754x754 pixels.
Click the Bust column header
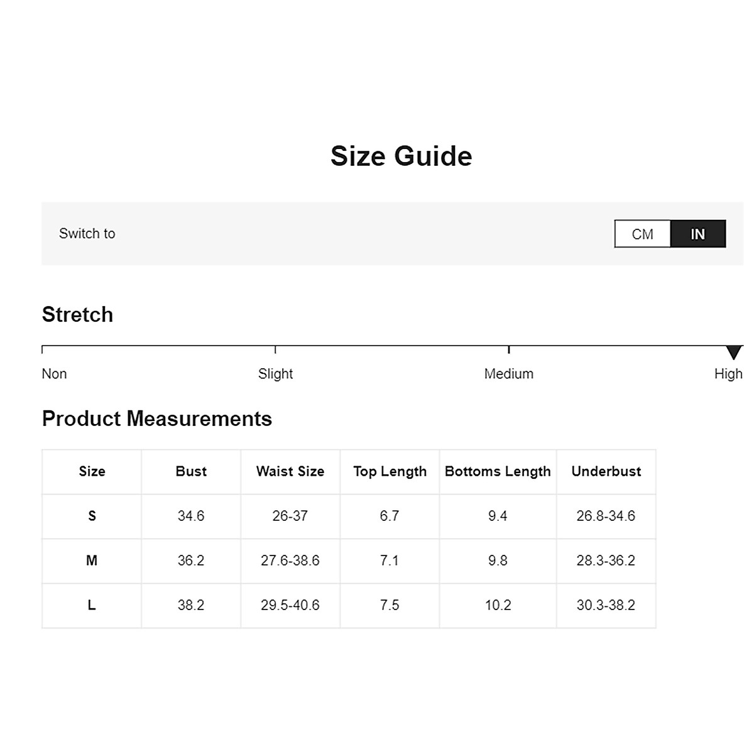click(191, 471)
